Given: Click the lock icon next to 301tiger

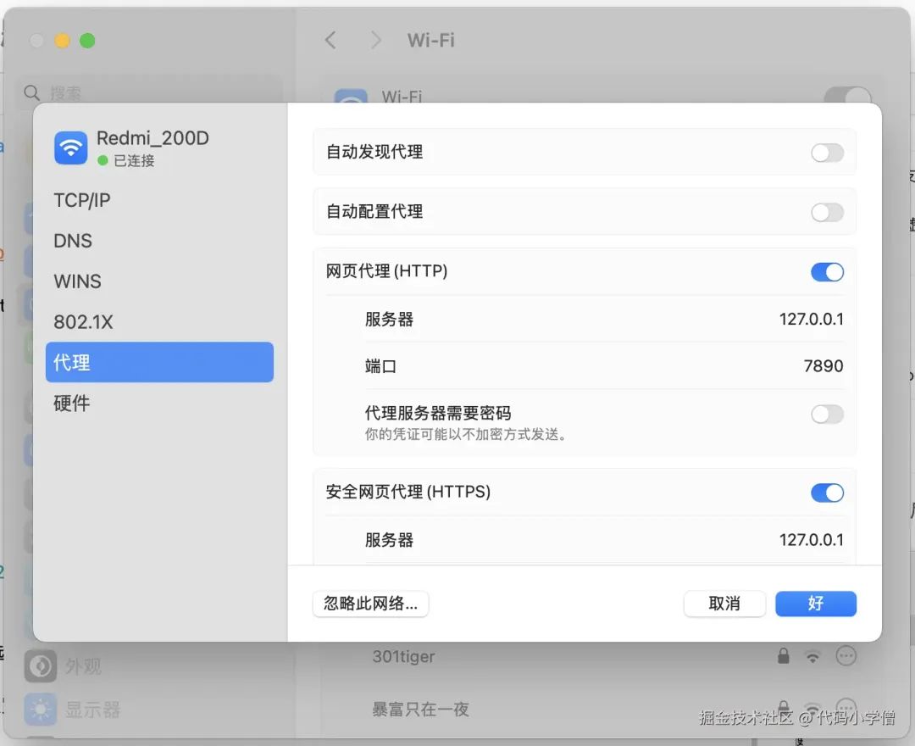Looking at the screenshot, I should click(783, 655).
